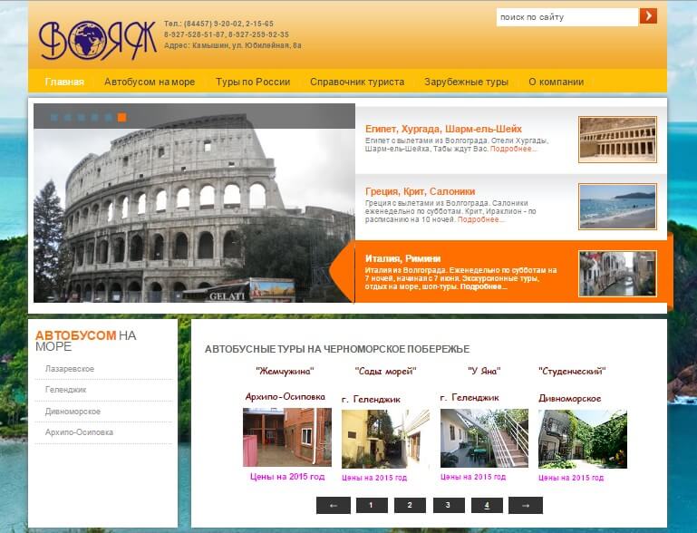Click in the site search input field

(x=566, y=16)
